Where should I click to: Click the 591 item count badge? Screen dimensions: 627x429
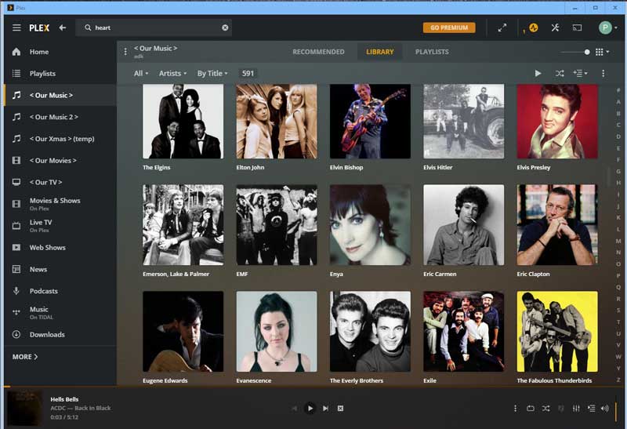pos(248,73)
